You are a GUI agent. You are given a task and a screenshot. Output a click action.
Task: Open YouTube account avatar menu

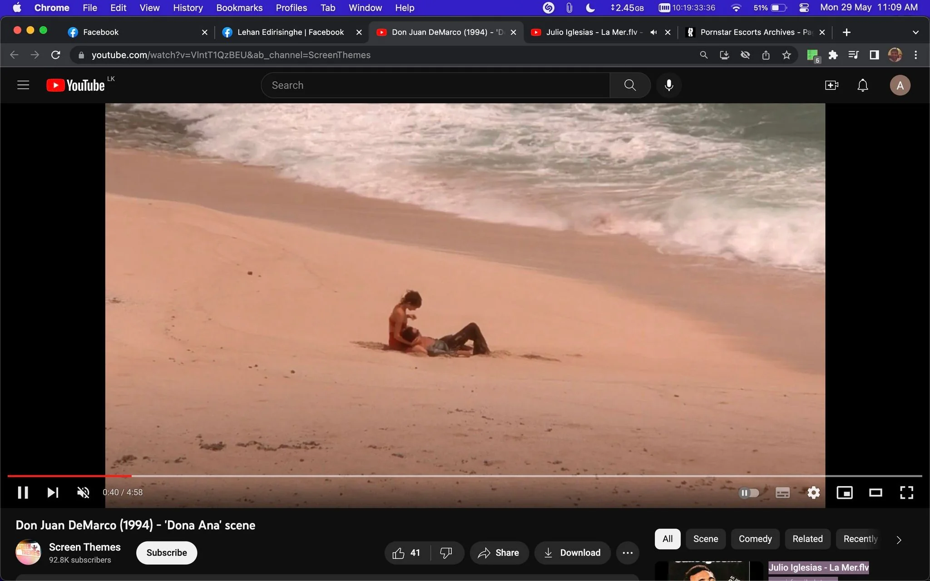(x=900, y=85)
